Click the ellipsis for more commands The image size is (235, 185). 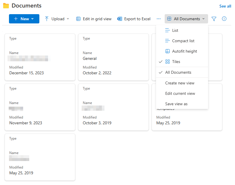pos(159,18)
